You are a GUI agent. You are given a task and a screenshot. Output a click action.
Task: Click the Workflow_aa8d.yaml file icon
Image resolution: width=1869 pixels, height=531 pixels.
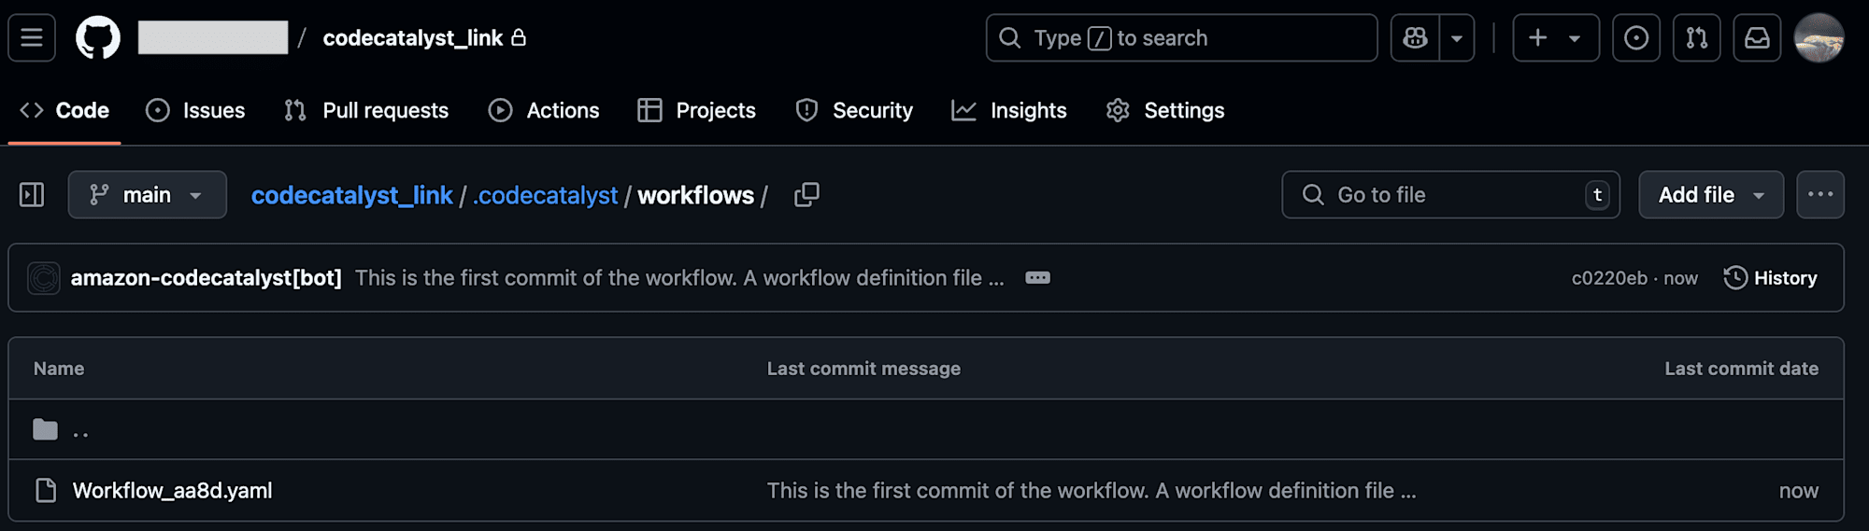click(46, 490)
